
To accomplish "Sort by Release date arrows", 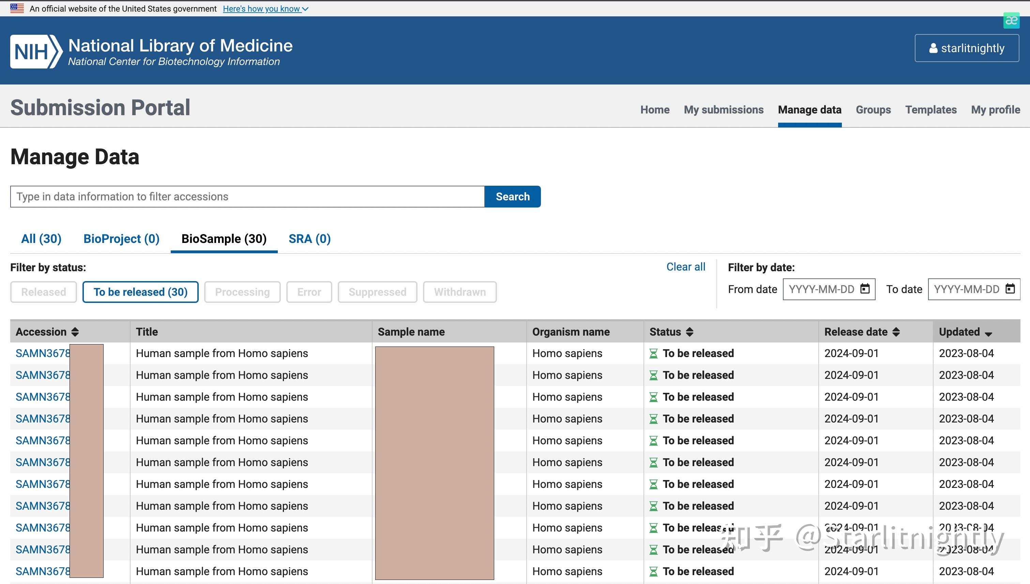I will (896, 332).
